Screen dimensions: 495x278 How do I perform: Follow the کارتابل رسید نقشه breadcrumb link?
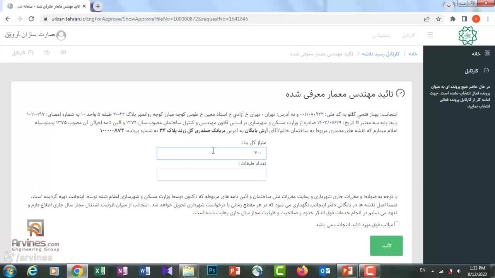tap(381, 54)
